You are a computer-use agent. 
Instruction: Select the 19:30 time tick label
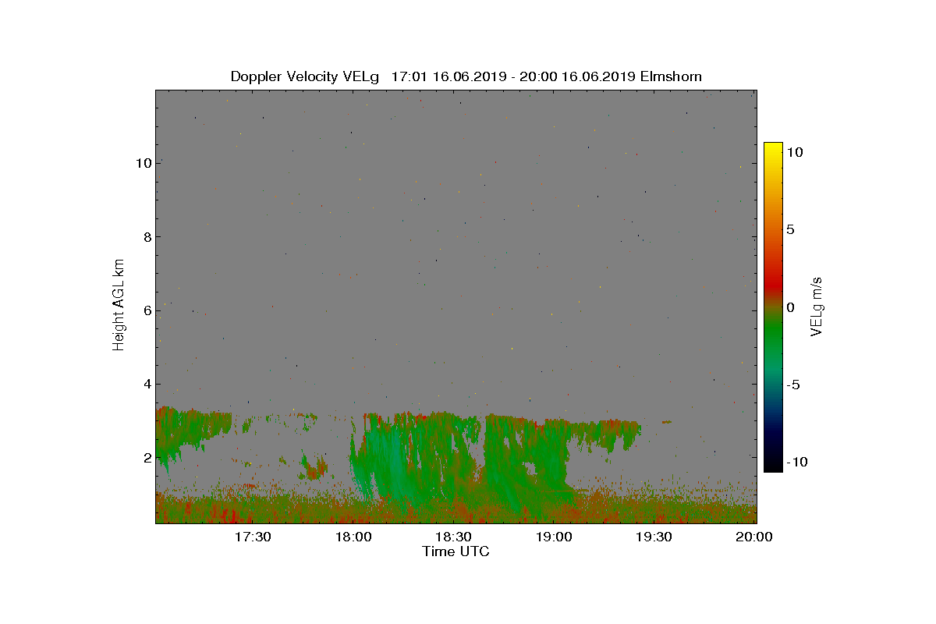point(655,537)
